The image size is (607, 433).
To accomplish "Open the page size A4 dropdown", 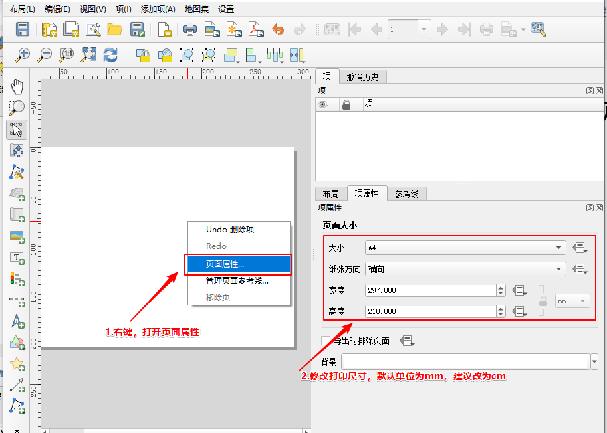I will [465, 248].
